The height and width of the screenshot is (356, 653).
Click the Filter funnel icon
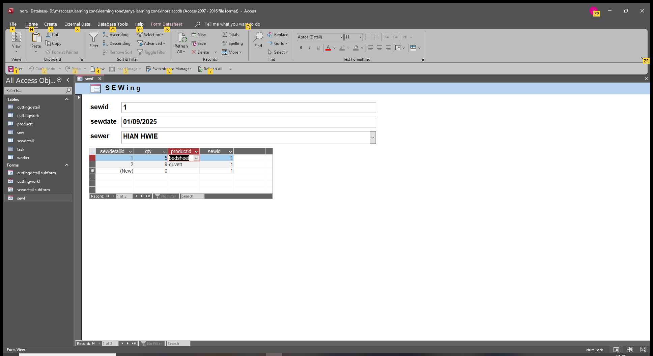tap(93, 37)
